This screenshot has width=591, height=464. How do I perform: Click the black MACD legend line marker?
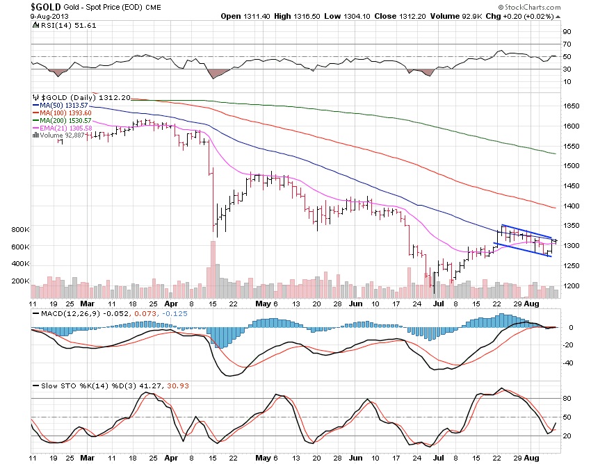35,314
